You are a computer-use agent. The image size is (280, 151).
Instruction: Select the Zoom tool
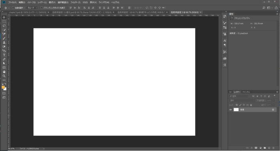[x=4, y=76]
